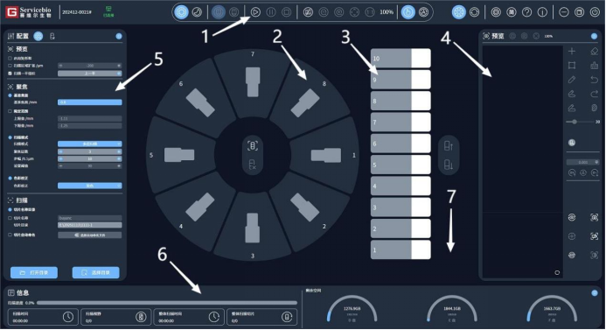606x330 pixels.
Task: Toggle first checkbox under 预览 section
Action: pyautogui.click(x=10, y=59)
